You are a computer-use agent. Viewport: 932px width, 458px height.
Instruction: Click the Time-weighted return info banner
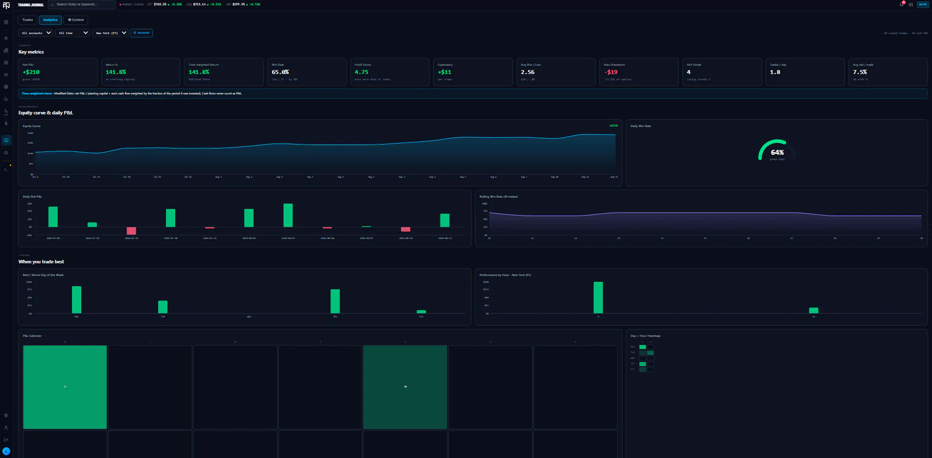[473, 93]
